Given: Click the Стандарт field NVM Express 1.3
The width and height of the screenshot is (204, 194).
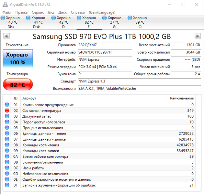Looking at the screenshot, I should pyautogui.click(x=139, y=81).
